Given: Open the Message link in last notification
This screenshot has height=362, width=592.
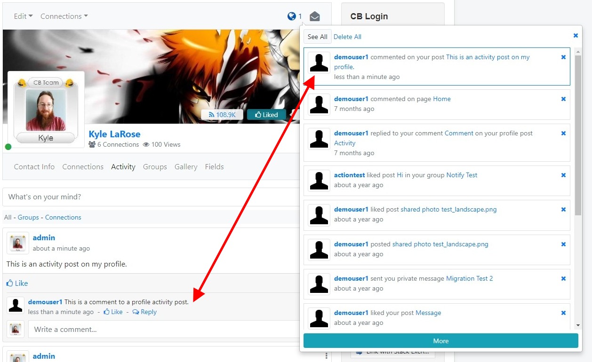Looking at the screenshot, I should tap(428, 313).
